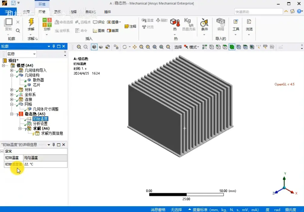Expand the 材料 tree node
The image size is (304, 212).
(x=12, y=90)
